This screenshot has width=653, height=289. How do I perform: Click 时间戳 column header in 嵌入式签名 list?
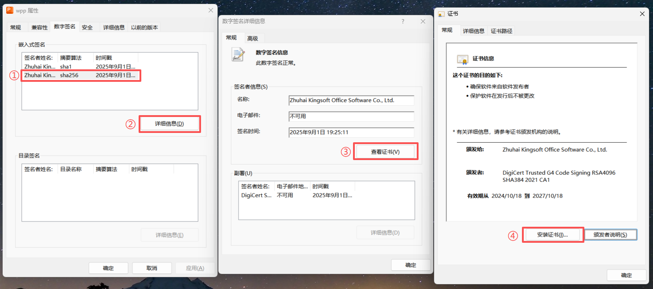click(x=116, y=58)
